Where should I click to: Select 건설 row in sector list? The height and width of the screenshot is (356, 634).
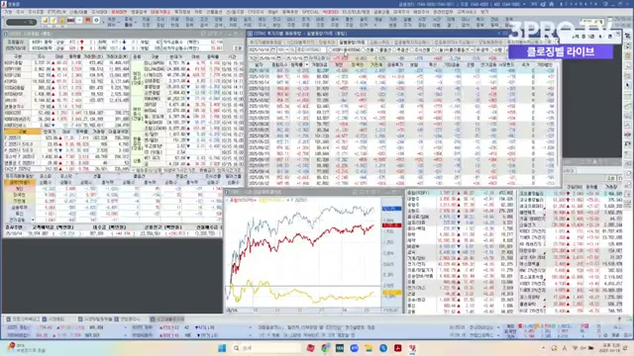(461, 294)
